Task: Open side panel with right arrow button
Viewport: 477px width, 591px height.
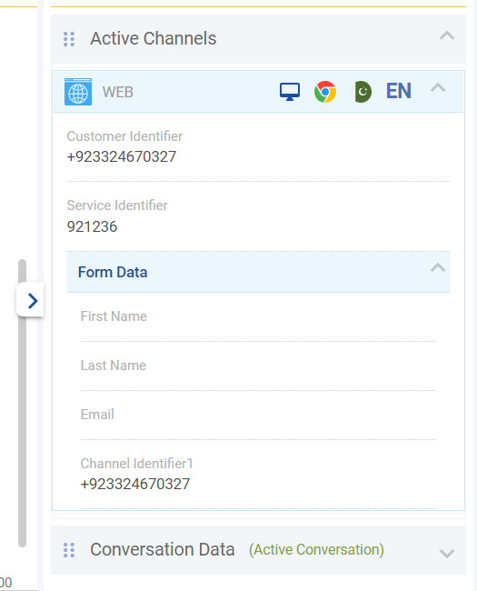Action: pyautogui.click(x=31, y=300)
